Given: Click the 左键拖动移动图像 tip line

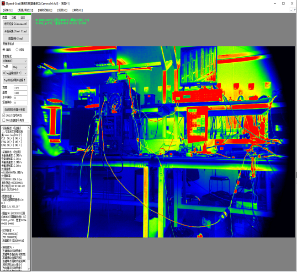Looking at the screenshot, I should (x=12, y=251).
